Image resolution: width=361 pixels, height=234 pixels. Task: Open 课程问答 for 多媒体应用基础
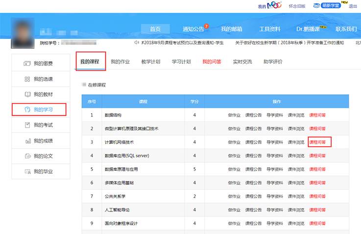pos(317,182)
